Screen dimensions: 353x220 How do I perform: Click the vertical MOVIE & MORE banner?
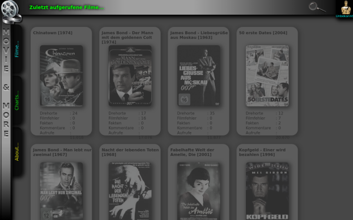tap(6, 83)
